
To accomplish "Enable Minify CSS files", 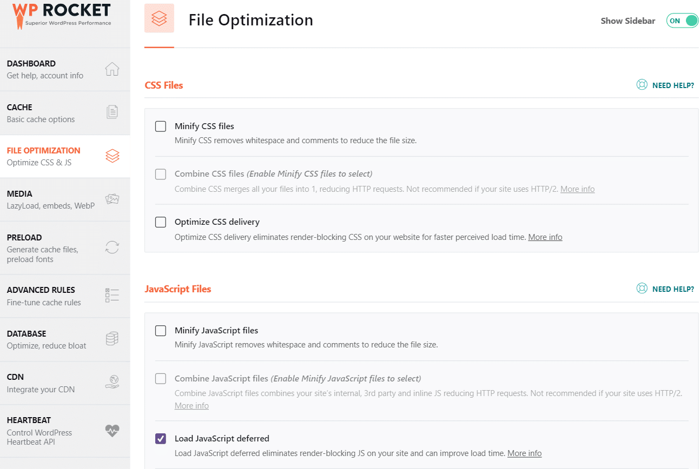I will click(160, 126).
